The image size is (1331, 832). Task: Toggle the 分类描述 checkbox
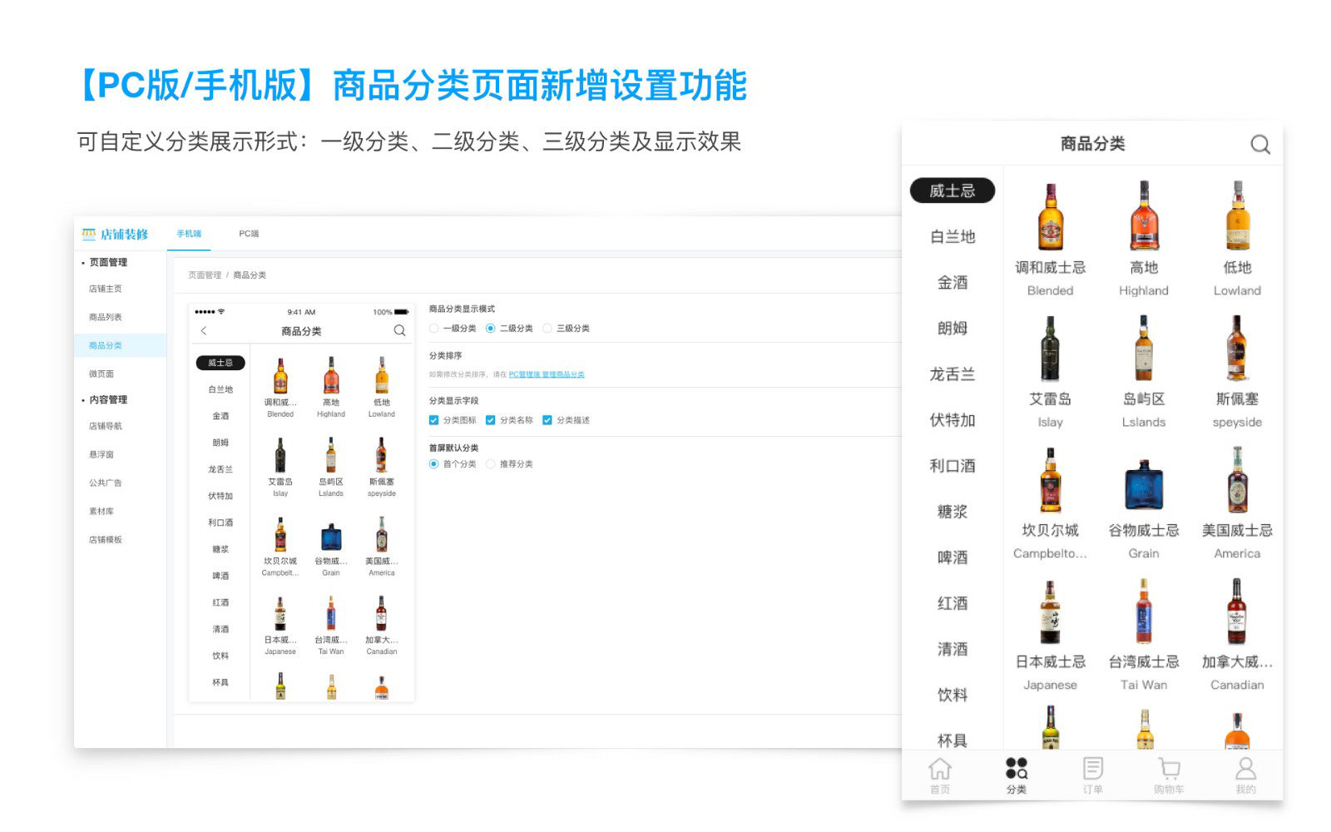coord(547,420)
